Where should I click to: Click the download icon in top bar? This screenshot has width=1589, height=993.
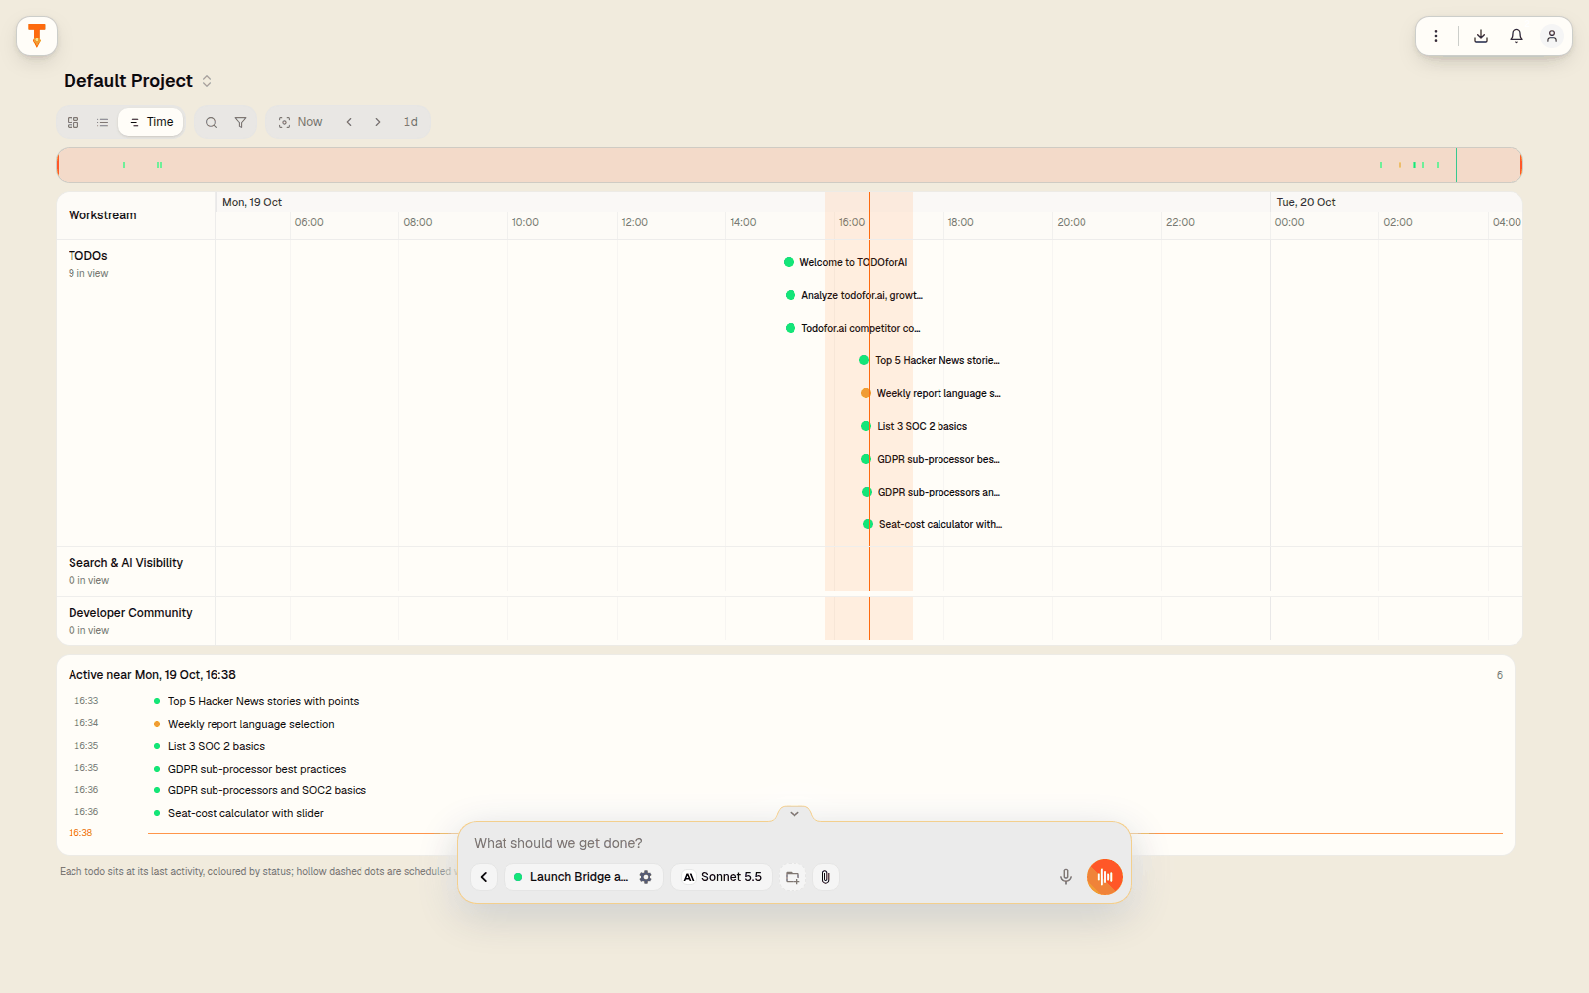(1481, 36)
